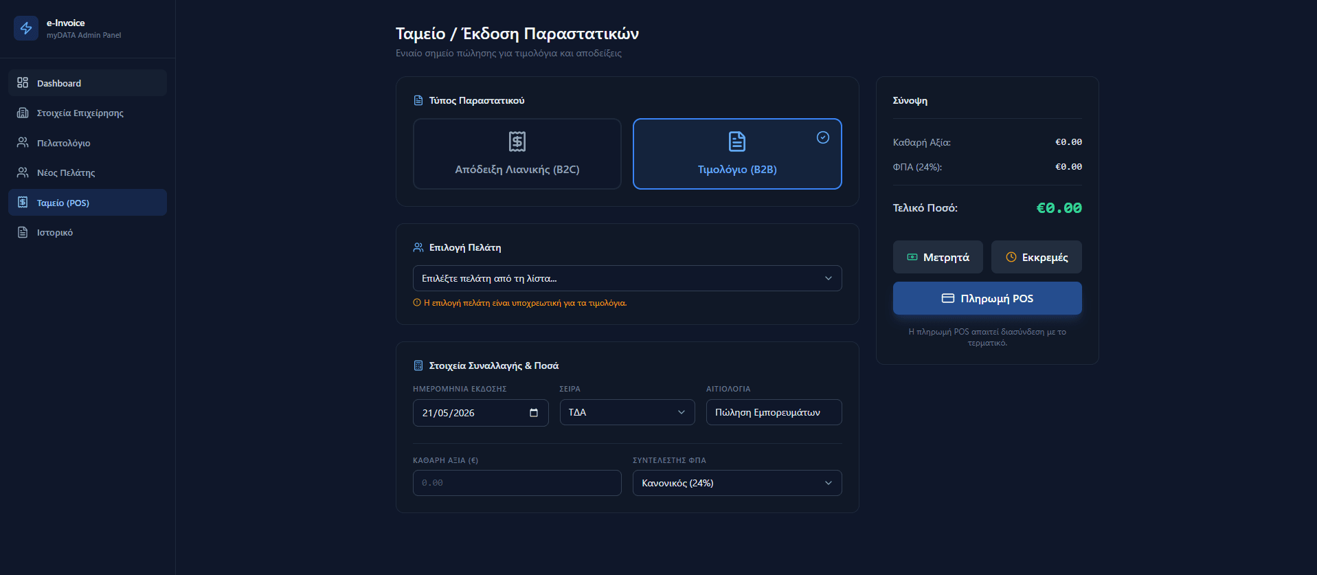Open the calendar picker icon in date field
The image size is (1317, 575).
[534, 413]
